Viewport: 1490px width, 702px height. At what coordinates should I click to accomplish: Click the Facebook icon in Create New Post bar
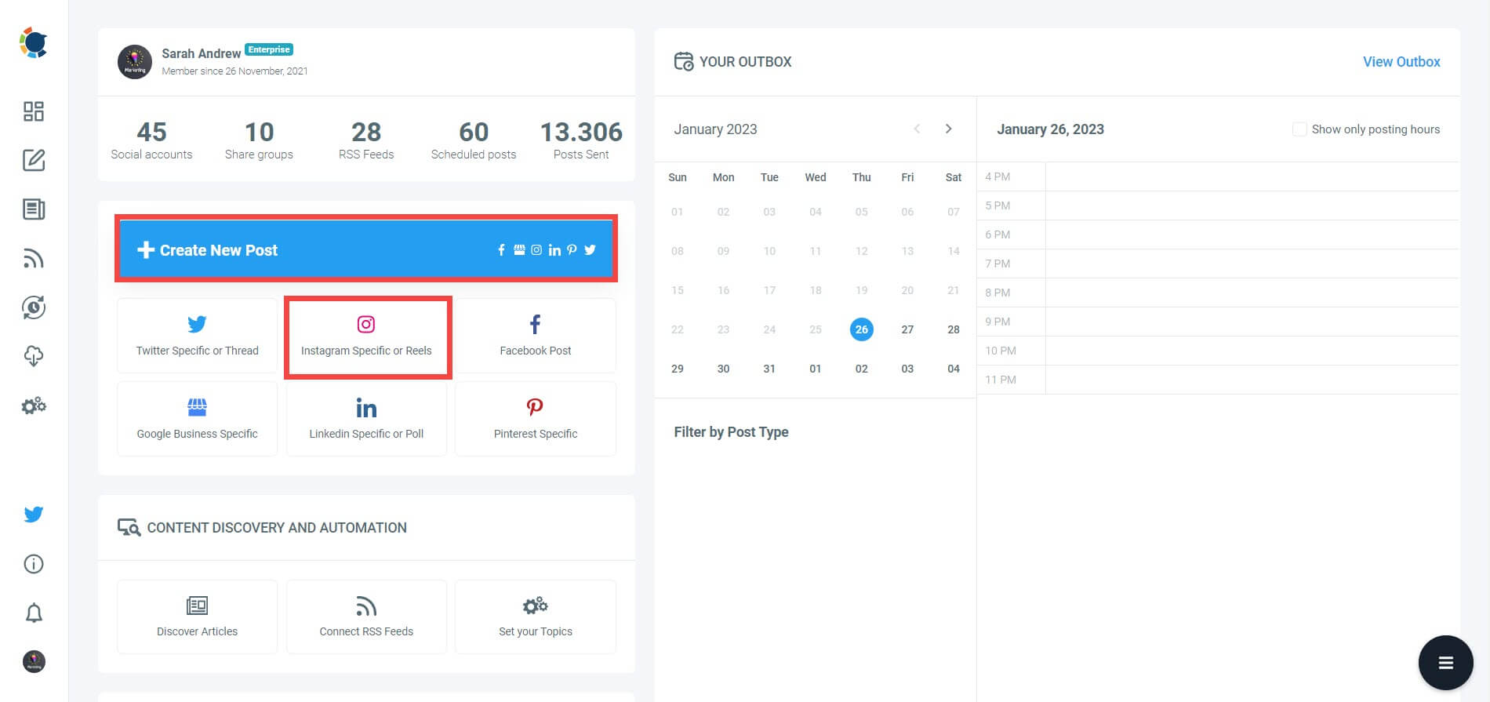click(x=502, y=249)
